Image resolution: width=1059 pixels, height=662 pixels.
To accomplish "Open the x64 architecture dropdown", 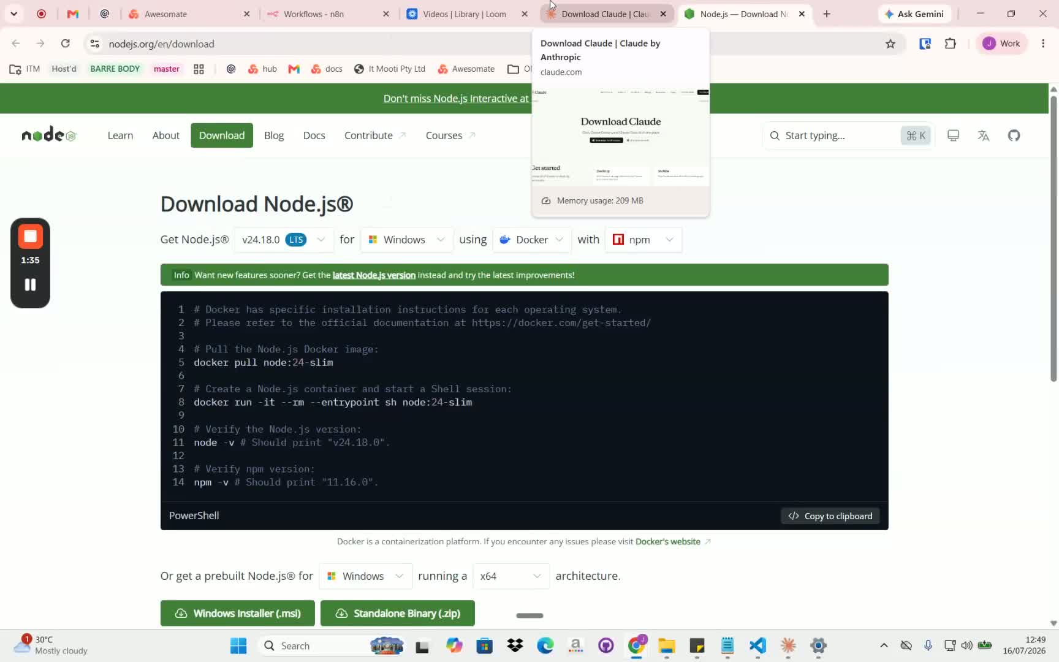I will coord(511,576).
